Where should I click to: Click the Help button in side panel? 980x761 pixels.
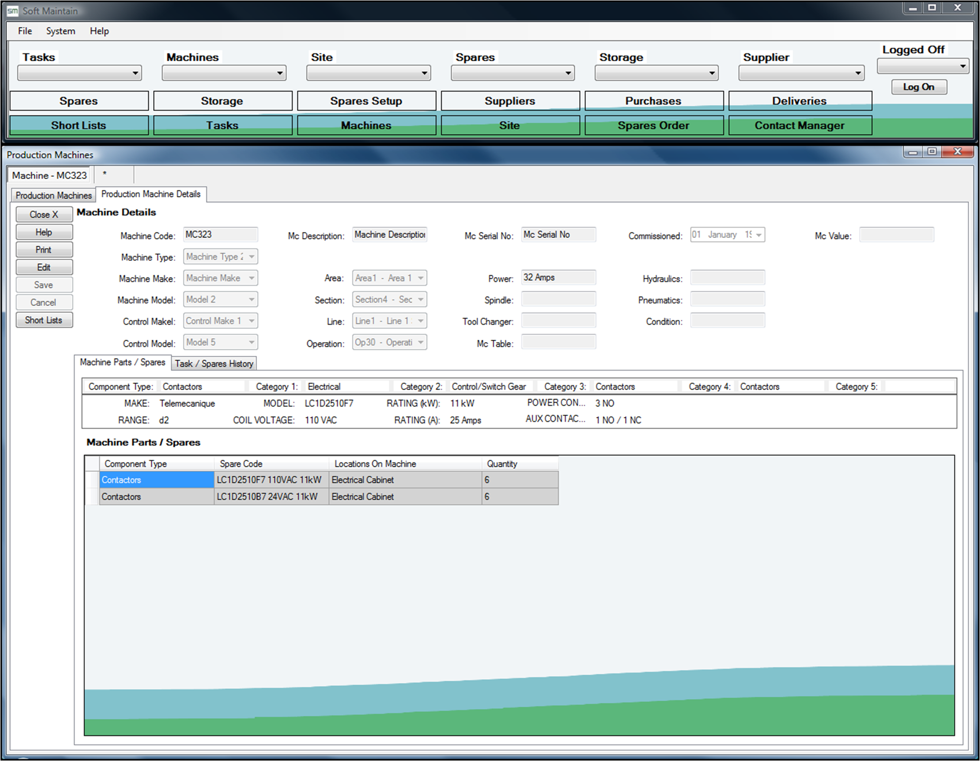(x=44, y=232)
